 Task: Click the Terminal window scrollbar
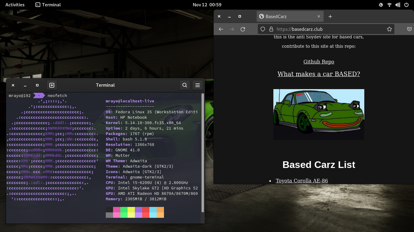click(203, 153)
